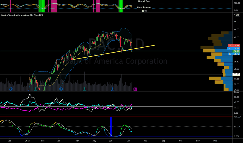Click the 33.93 horizontal line price label

(236, 74)
